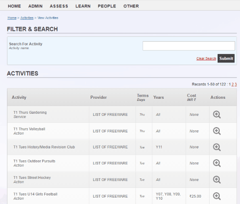The width and height of the screenshot is (240, 204).
Task: Follow the Activities breadcrumb link
Action: pyautogui.click(x=27, y=18)
